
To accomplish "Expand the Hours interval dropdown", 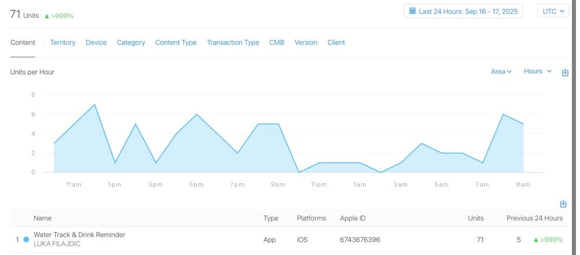I will coord(538,71).
